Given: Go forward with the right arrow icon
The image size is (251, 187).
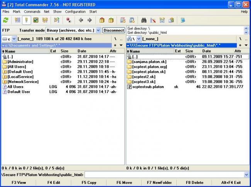Looking at the screenshot, I should [x=90, y=20].
